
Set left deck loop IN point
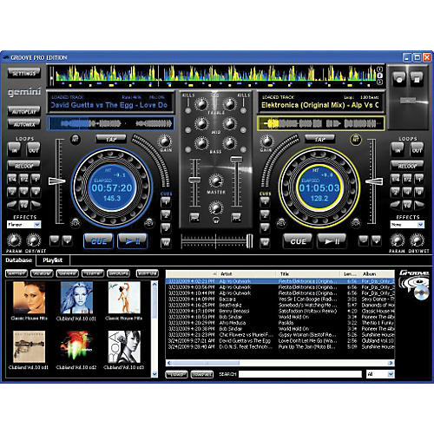15,149
